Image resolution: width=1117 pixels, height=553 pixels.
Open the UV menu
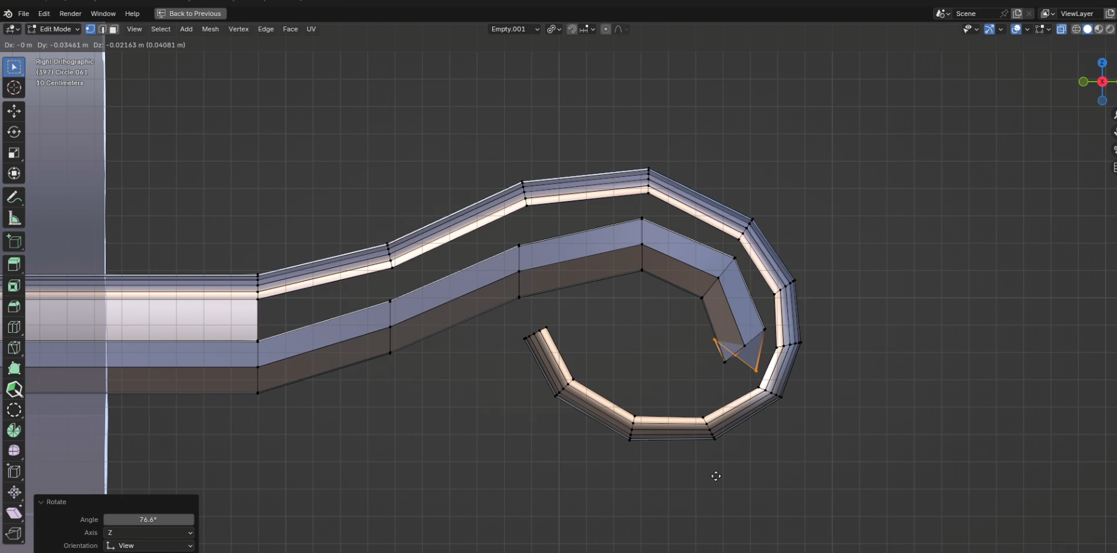pyautogui.click(x=311, y=29)
